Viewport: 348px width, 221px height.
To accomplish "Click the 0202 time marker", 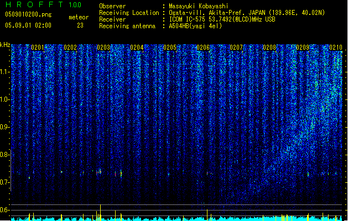I will click(70, 48).
